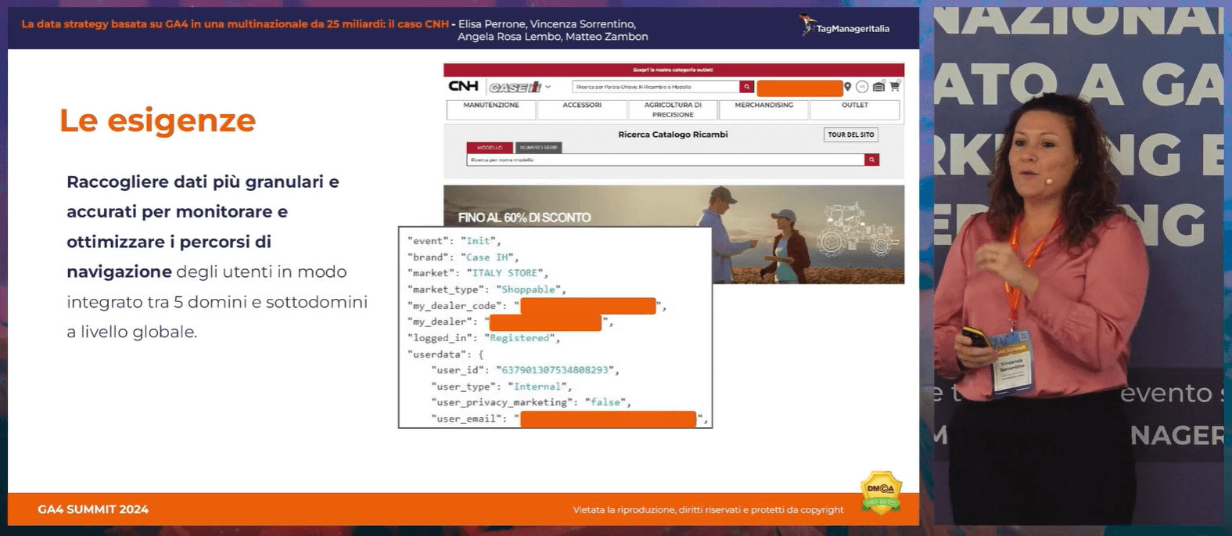Click the TOUR DEL SITO button
This screenshot has height=536, width=1232.
(x=851, y=135)
